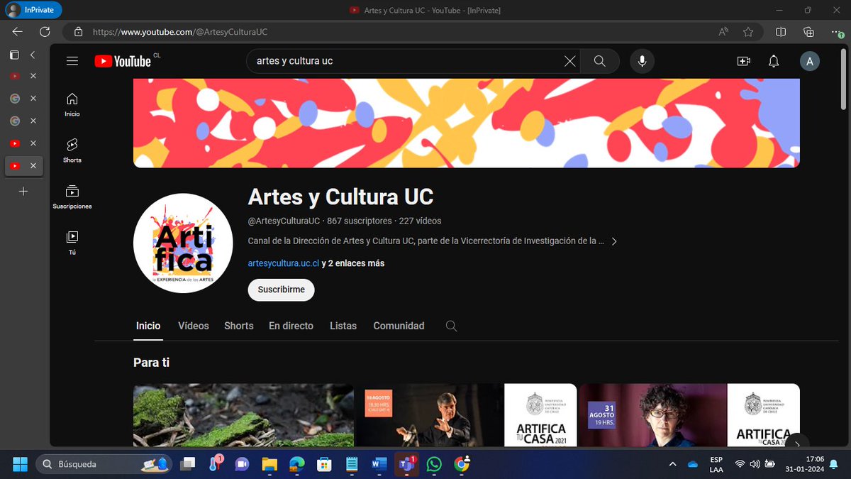Refresh the page
The height and width of the screenshot is (479, 851).
[45, 32]
